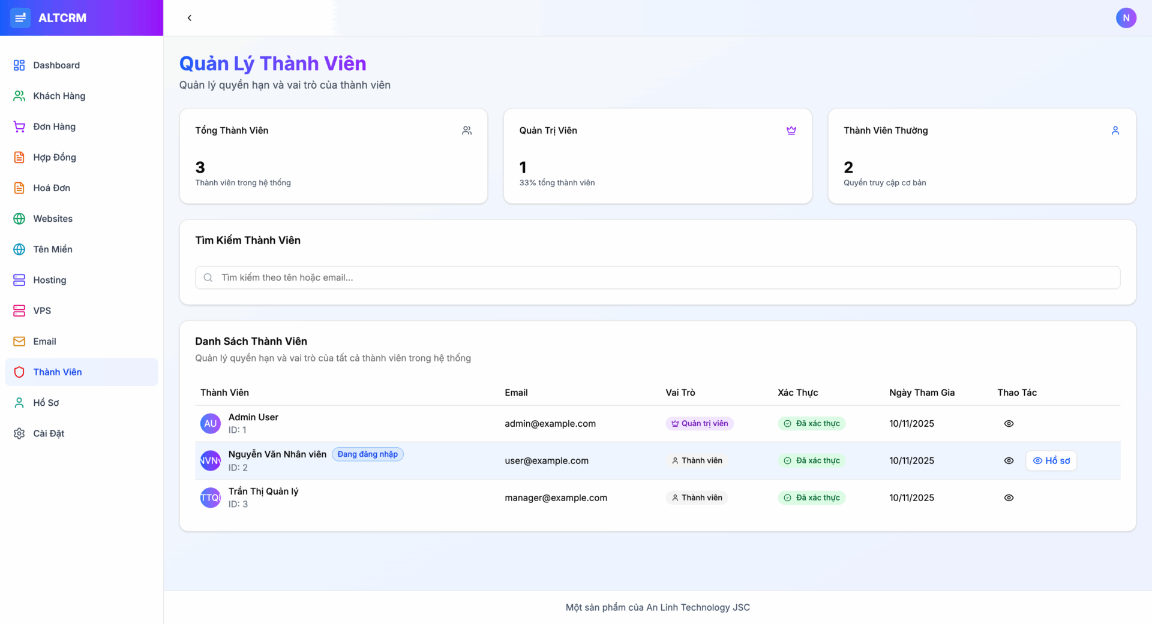Open the Thành Viên section
The height and width of the screenshot is (624, 1152).
click(x=57, y=372)
